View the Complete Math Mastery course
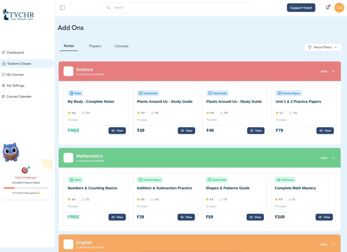This screenshot has height=252, width=347. [x=324, y=217]
